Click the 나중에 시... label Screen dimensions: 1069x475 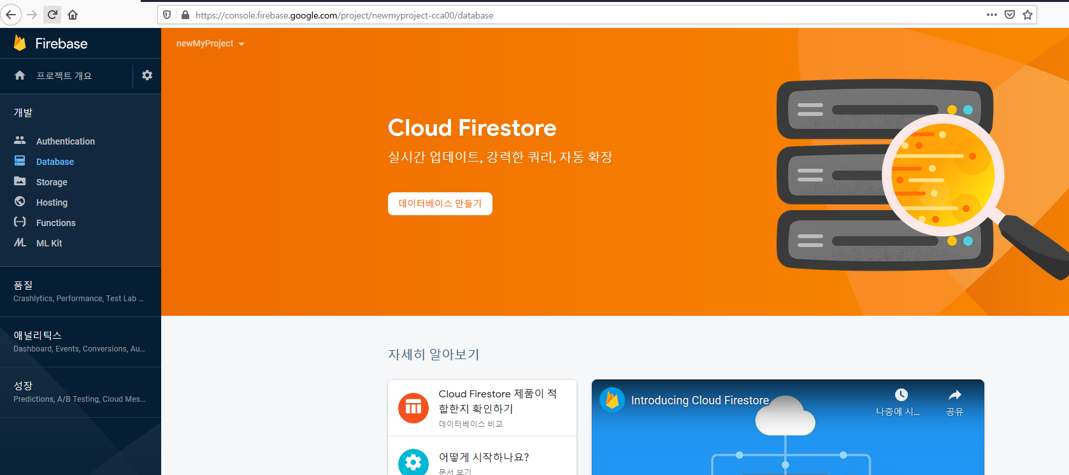click(x=898, y=412)
